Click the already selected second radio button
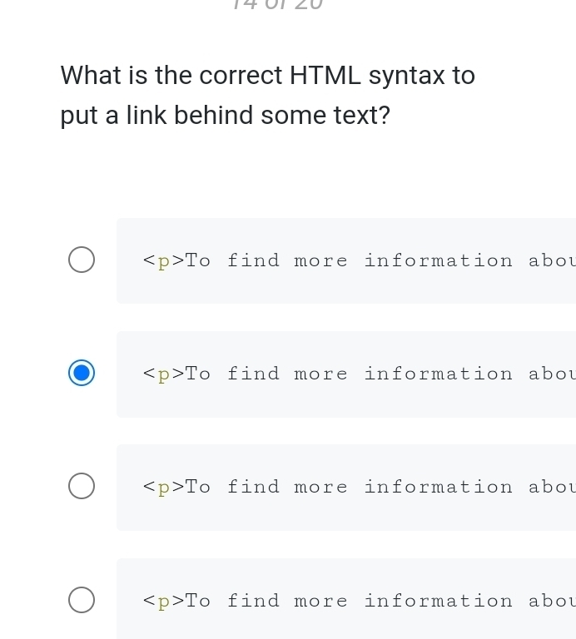576x639 pixels. [x=81, y=374]
